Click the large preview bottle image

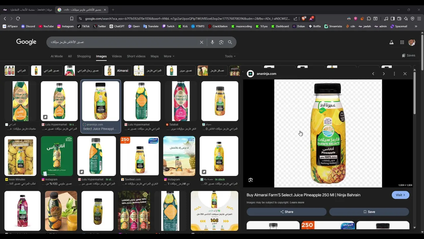(x=328, y=133)
